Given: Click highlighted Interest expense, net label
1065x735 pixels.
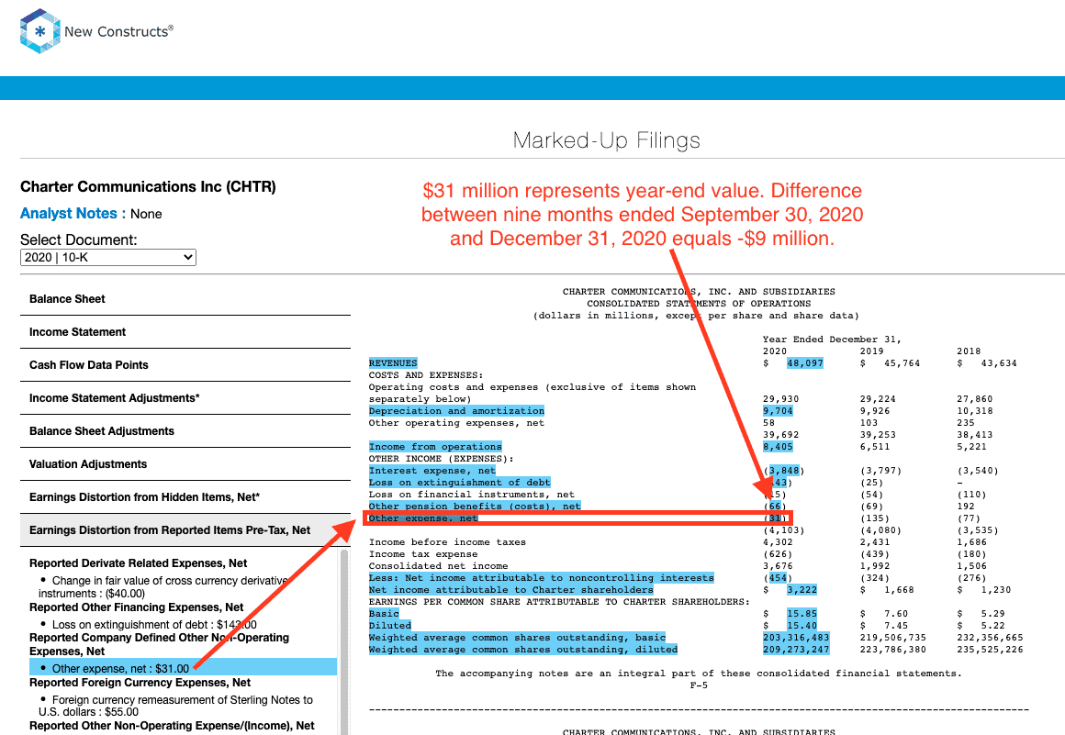Looking at the screenshot, I should click(432, 471).
